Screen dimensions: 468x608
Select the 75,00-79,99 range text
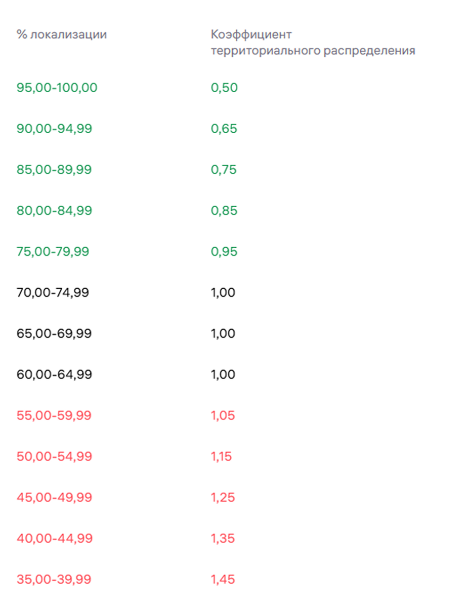pos(53,252)
